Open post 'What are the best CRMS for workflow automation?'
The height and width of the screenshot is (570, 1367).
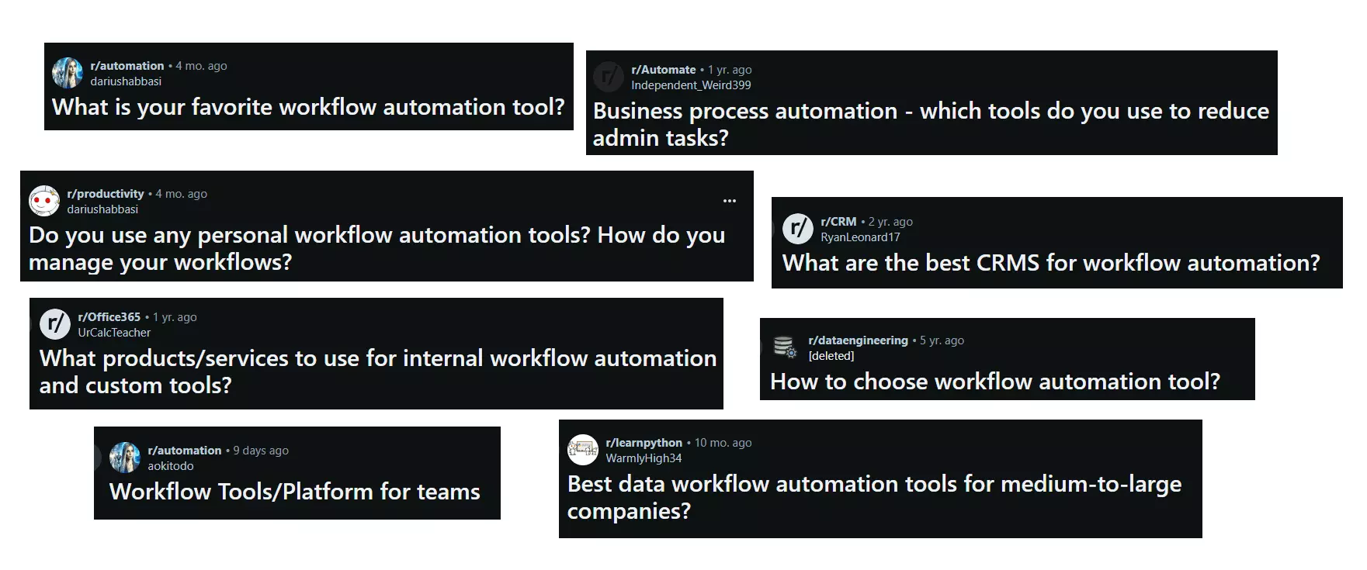click(1051, 263)
